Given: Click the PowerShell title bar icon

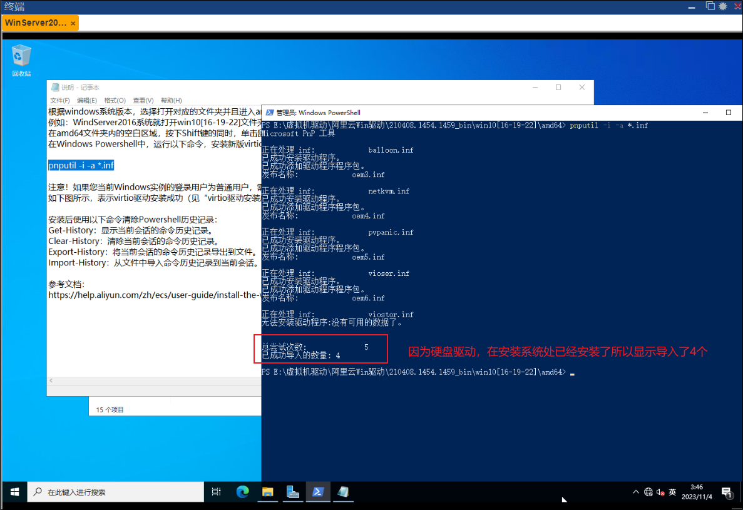Looking at the screenshot, I should pos(270,113).
